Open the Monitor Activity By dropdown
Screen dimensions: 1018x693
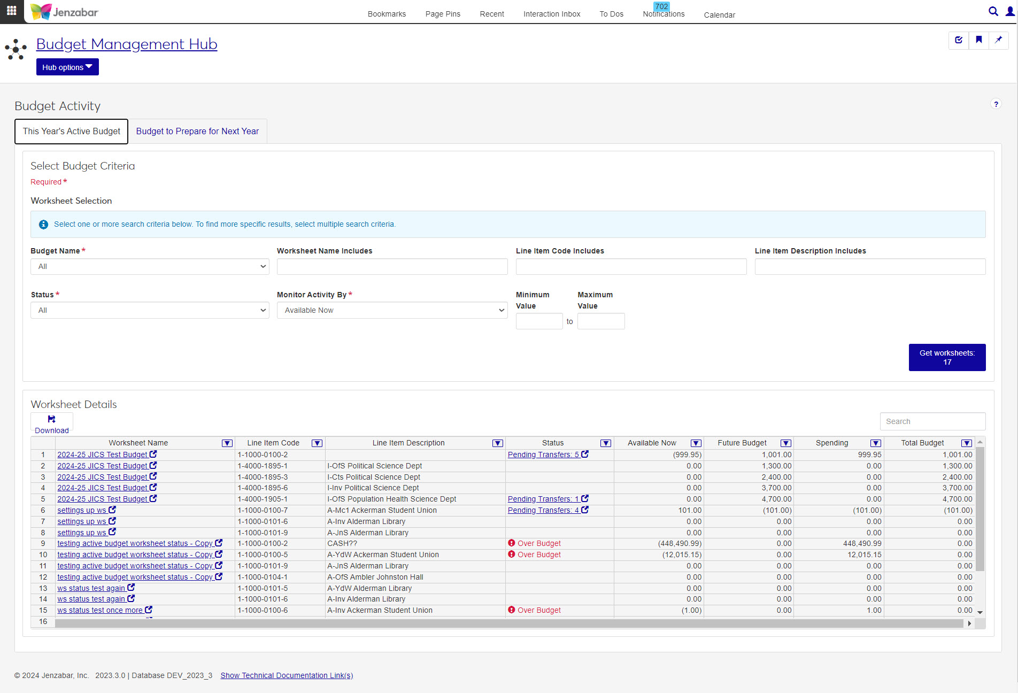click(x=392, y=311)
